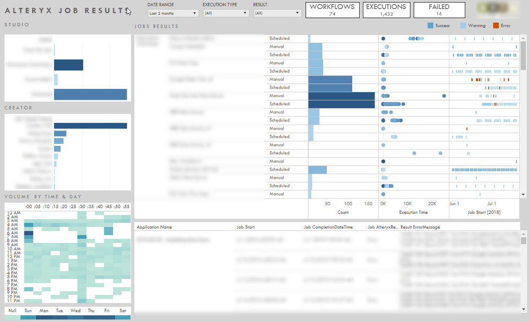530x322 pixels.
Task: Open the Execution Type filter dropdown
Action: [226, 13]
